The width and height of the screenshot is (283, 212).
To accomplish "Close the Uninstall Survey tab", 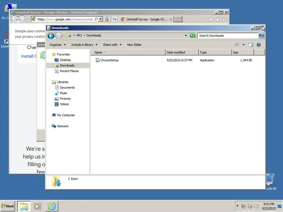I will pos(171,19).
